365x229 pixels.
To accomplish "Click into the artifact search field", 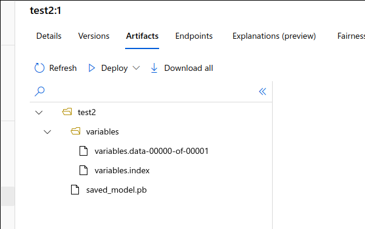I will click(x=151, y=91).
